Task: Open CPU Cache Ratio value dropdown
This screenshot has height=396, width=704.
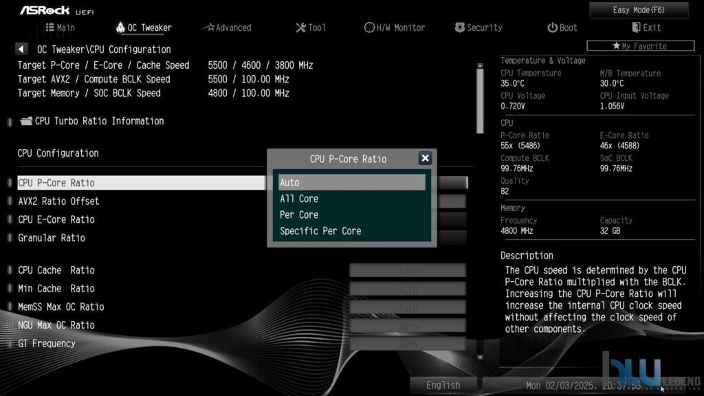Action: point(408,271)
